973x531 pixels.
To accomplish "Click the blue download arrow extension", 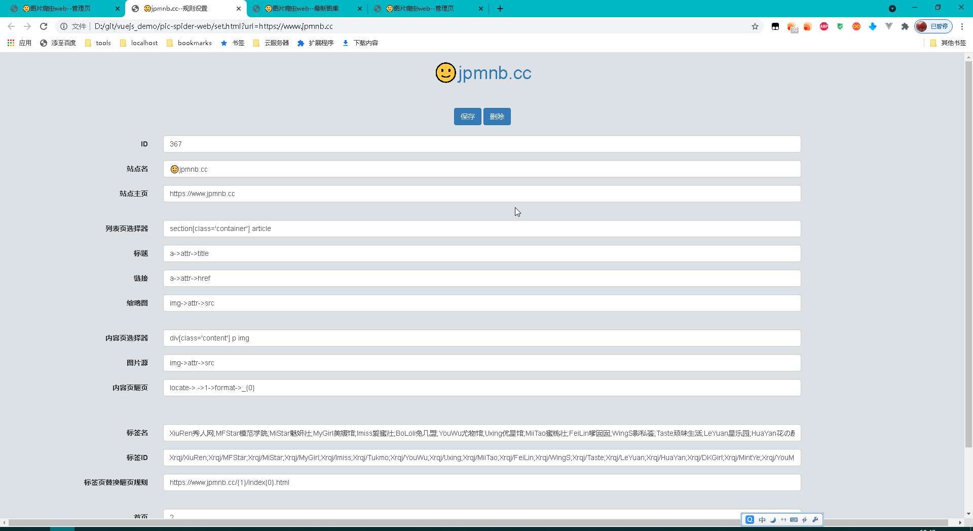I will 873,26.
